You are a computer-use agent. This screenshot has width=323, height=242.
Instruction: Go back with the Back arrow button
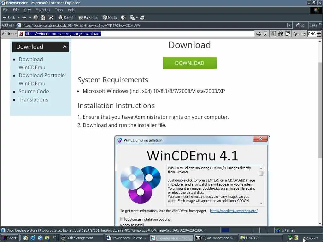coord(9,18)
